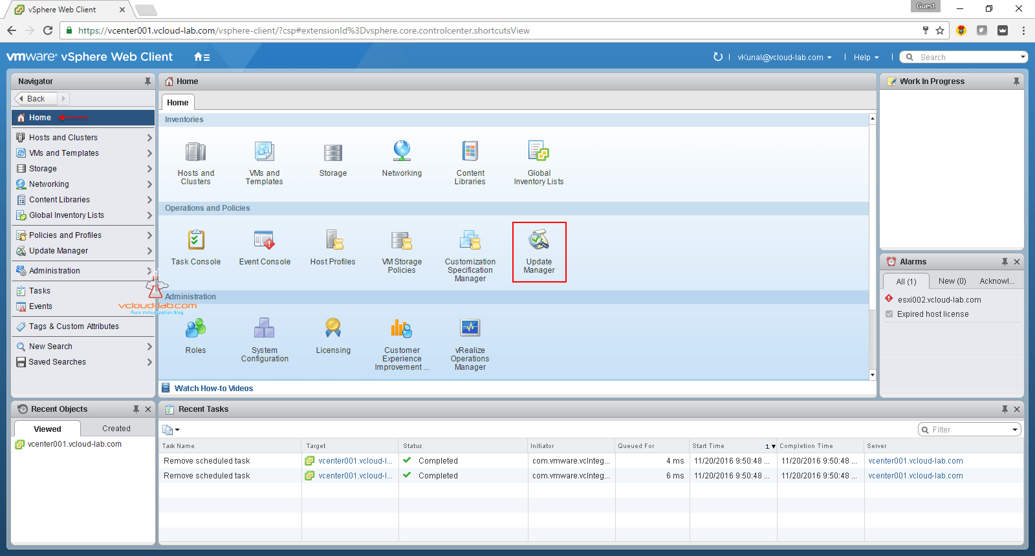Select the All (1) alarms tab
Image resolution: width=1035 pixels, height=556 pixels.
906,281
